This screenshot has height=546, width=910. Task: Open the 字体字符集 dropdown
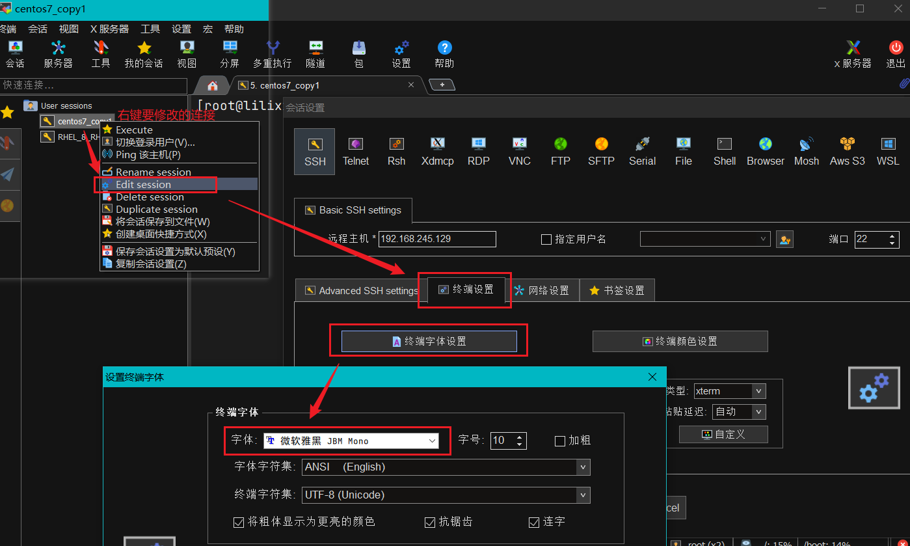point(446,467)
